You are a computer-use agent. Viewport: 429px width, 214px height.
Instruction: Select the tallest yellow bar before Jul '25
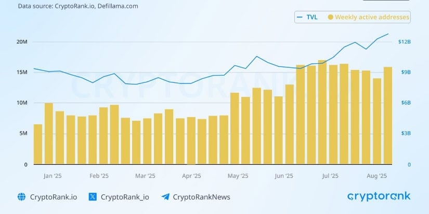tap(322, 112)
